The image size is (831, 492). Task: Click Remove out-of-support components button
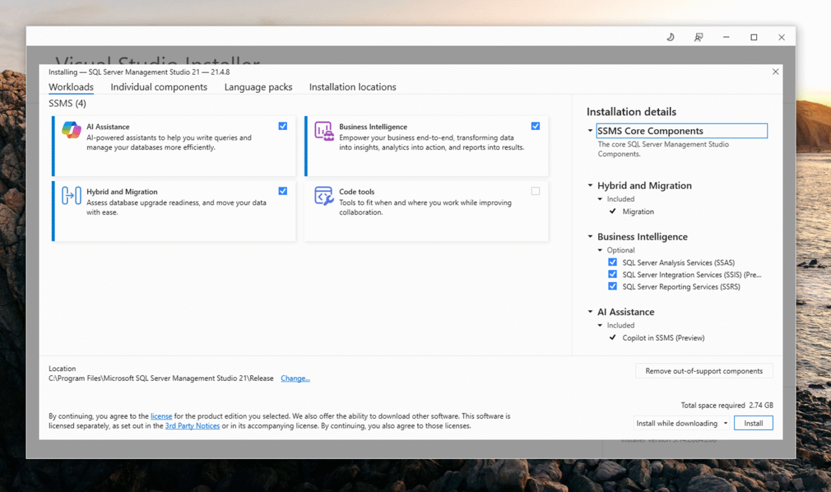pyautogui.click(x=704, y=371)
